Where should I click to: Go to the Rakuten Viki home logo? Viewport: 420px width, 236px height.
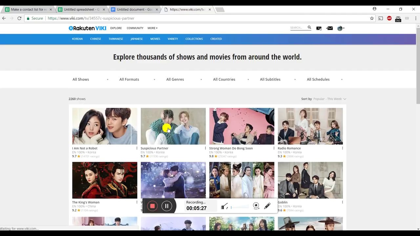point(87,28)
